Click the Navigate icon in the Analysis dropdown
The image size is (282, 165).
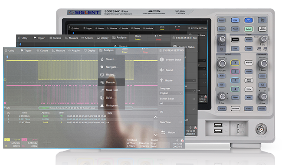(x=102, y=67)
